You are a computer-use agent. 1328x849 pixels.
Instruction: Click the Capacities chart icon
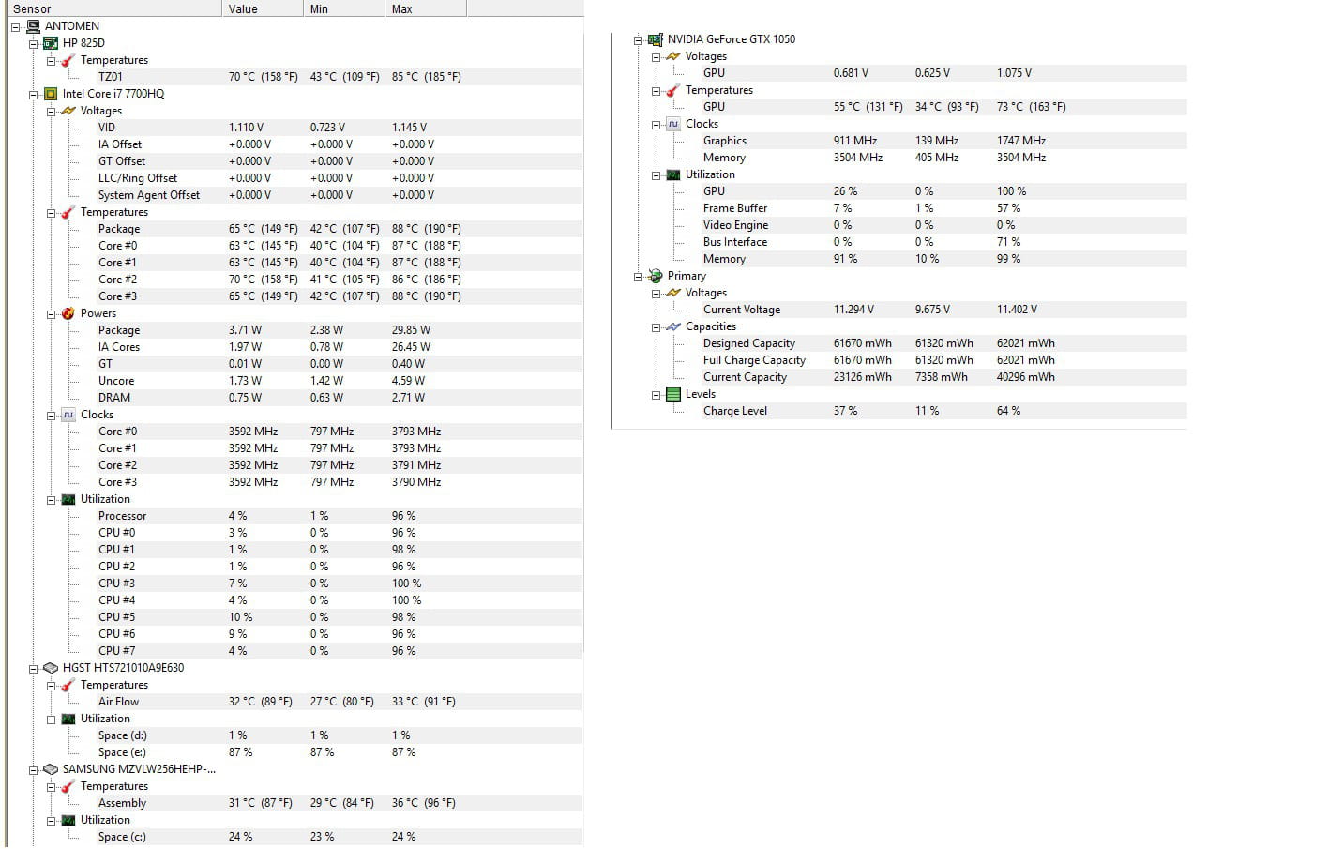673,326
